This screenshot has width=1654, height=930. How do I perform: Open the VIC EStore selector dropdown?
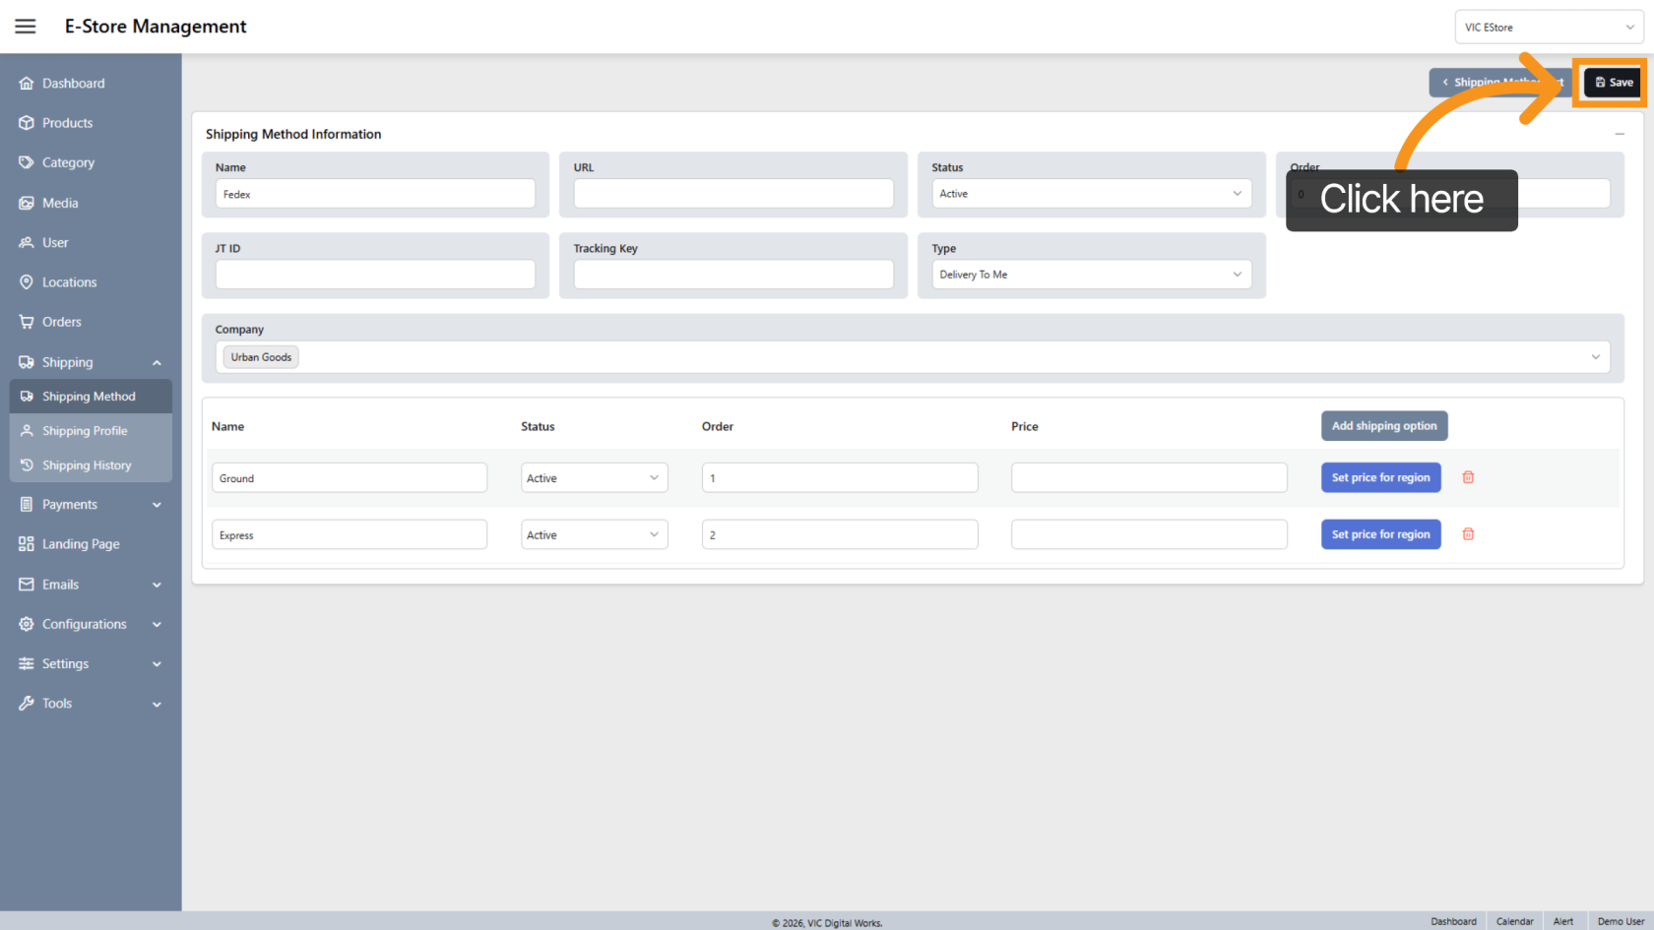[1549, 28]
